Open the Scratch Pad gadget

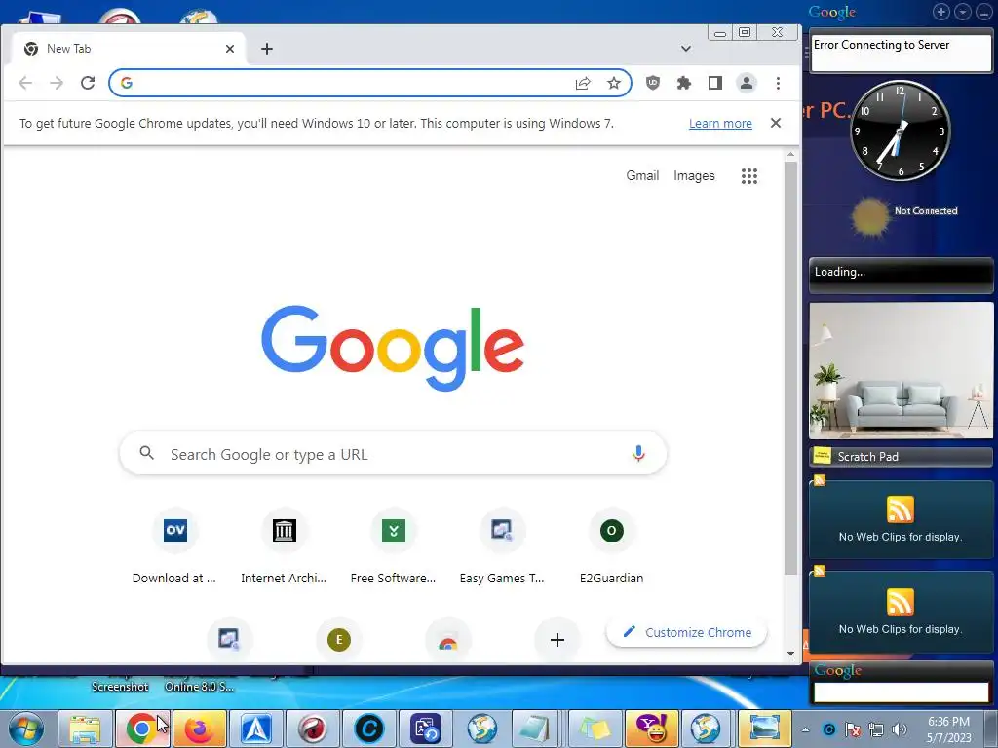point(901,456)
